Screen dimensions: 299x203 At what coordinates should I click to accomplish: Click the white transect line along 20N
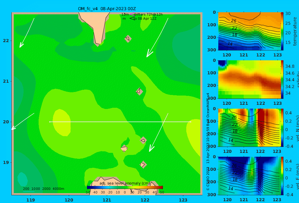tap(120, 122)
